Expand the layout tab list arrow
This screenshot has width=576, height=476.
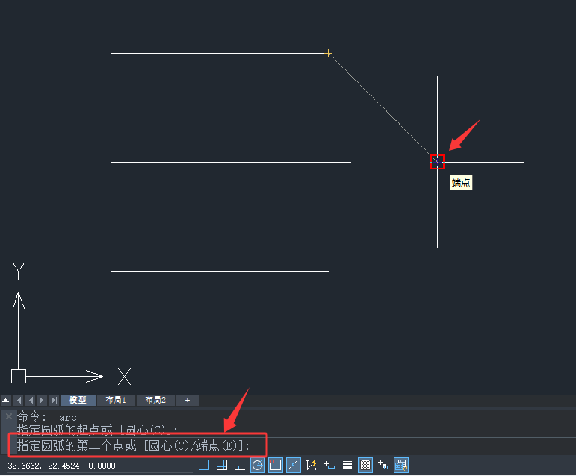6,400
